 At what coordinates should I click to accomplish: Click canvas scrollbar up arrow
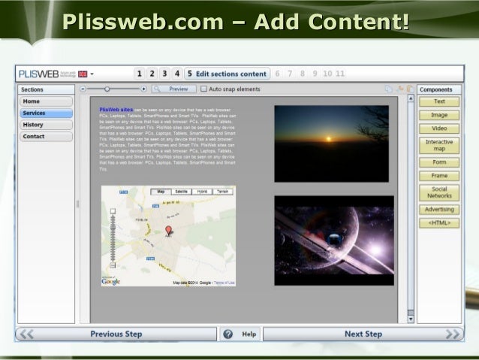click(x=411, y=98)
